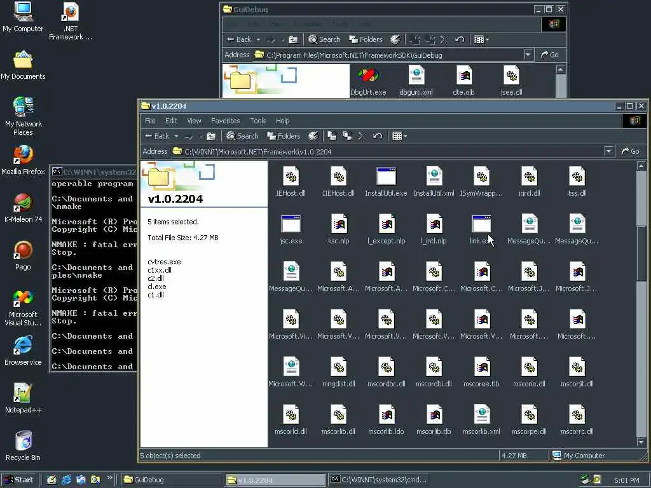The image size is (651, 488).
Task: Click Back in GuiDebug window
Action: [239, 39]
